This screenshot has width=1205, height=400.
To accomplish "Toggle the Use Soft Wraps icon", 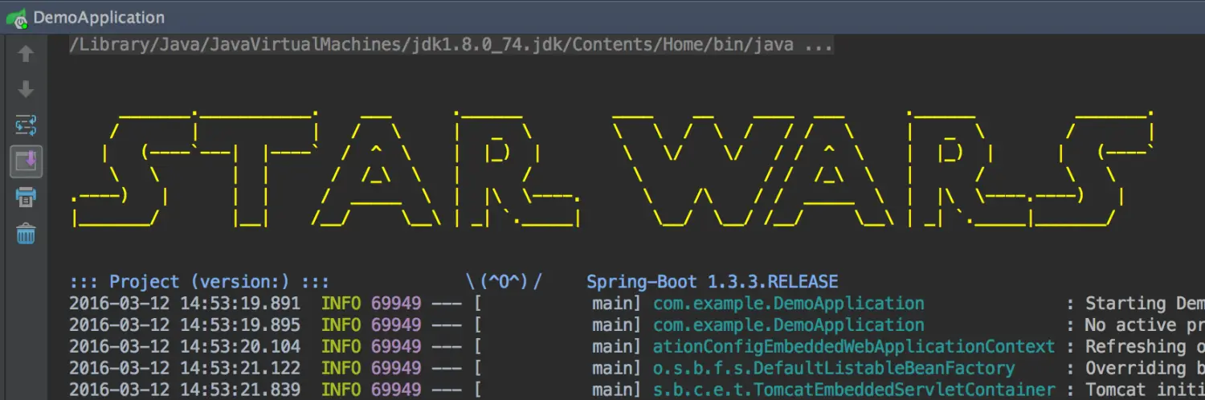I will click(x=26, y=125).
